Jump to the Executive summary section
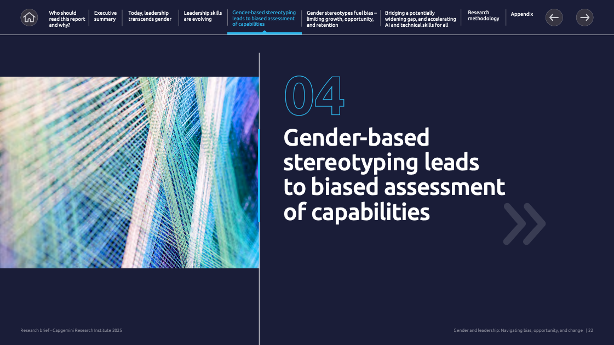614x345 pixels. pyautogui.click(x=105, y=16)
